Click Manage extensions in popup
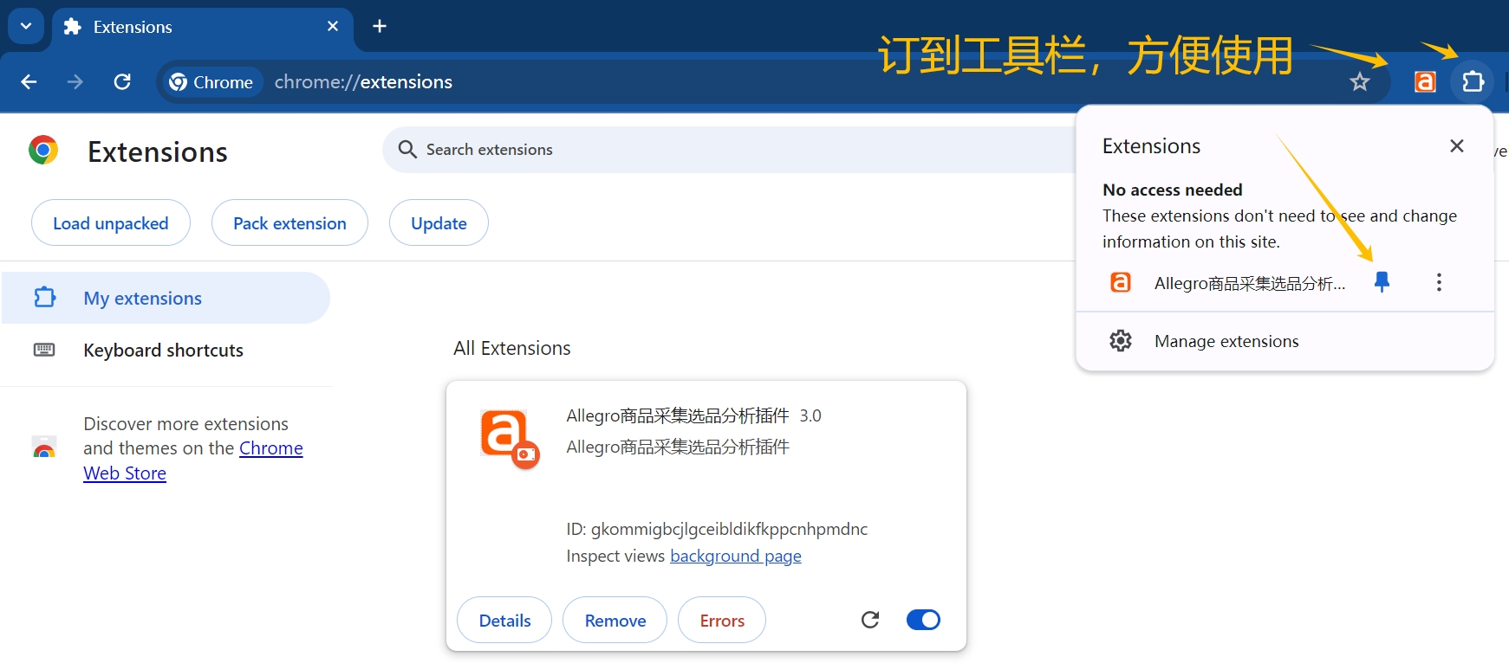This screenshot has width=1509, height=663. [1285, 341]
